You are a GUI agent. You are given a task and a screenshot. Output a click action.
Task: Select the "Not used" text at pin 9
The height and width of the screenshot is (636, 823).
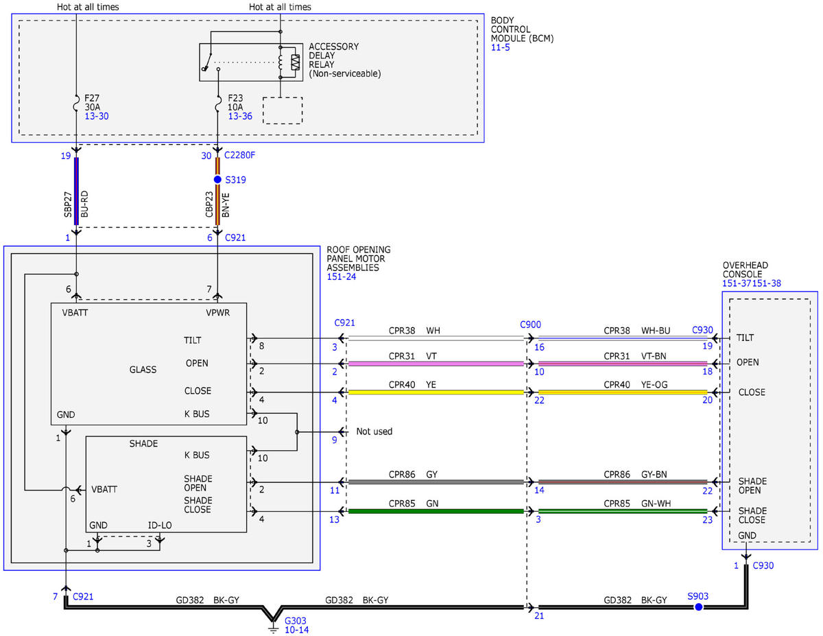coord(374,432)
